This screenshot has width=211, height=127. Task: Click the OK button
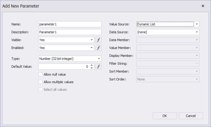(164, 116)
